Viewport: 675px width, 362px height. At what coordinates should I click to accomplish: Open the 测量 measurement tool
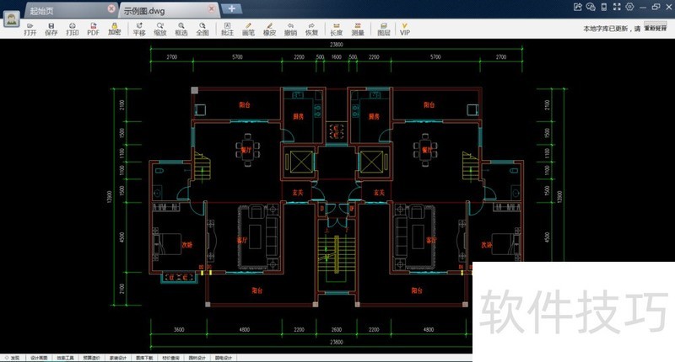358,29
